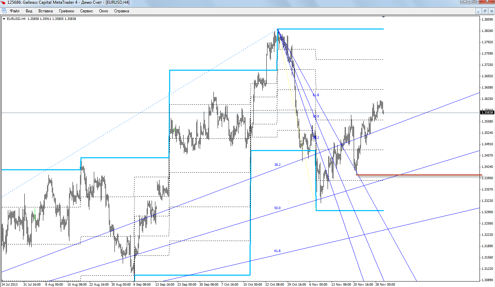Expand the arrow beside EURUSD,H4 label
The height and width of the screenshot is (287, 495).
[x=4, y=19]
